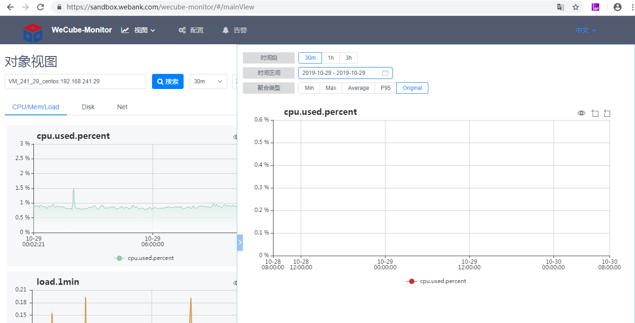
Task: Click the 时间段 label
Action: tap(269, 58)
